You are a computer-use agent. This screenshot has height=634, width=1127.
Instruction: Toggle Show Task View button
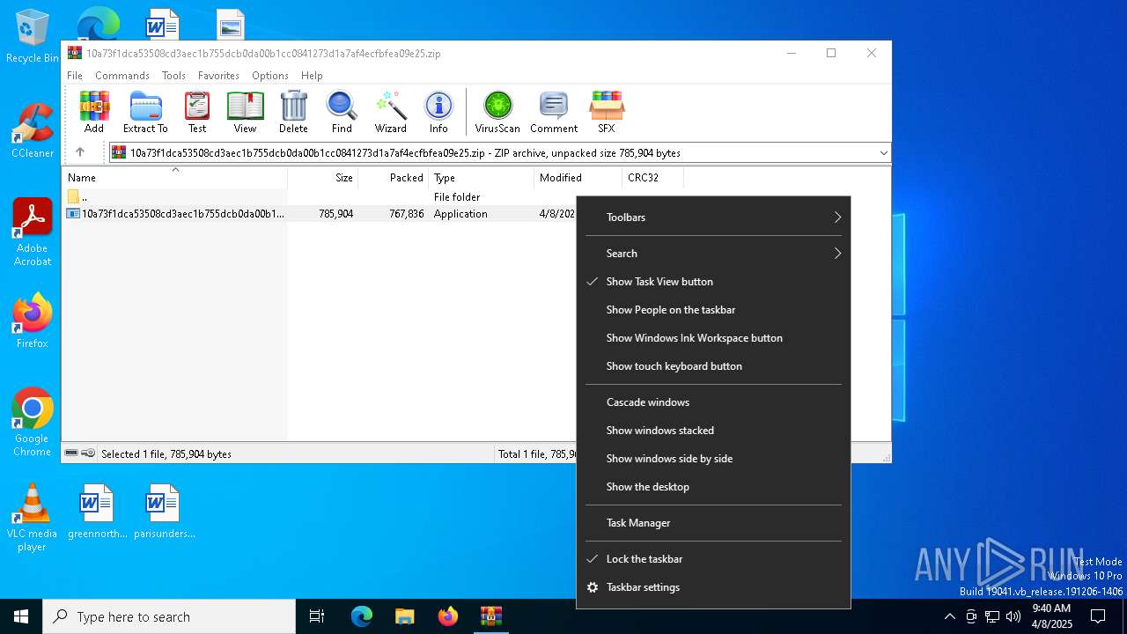point(713,282)
